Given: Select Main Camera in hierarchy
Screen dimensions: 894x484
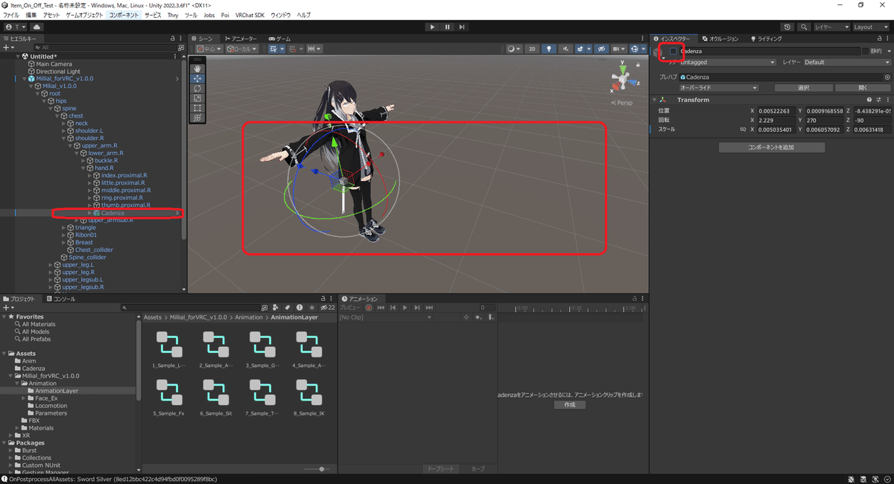Looking at the screenshot, I should pos(54,64).
